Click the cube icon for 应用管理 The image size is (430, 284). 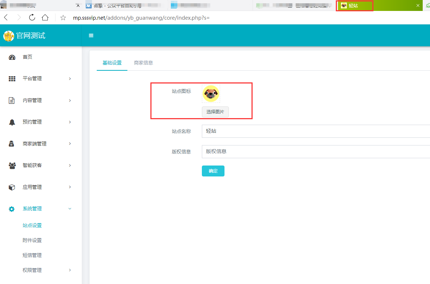(x=12, y=187)
